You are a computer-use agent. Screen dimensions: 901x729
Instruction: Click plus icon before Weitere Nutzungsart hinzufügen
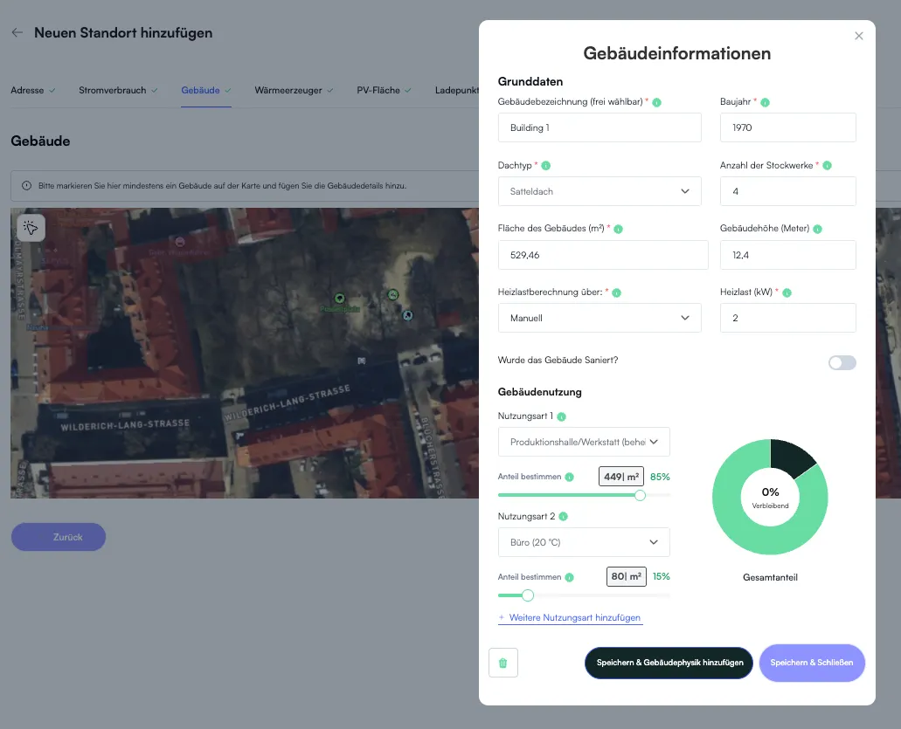click(501, 617)
